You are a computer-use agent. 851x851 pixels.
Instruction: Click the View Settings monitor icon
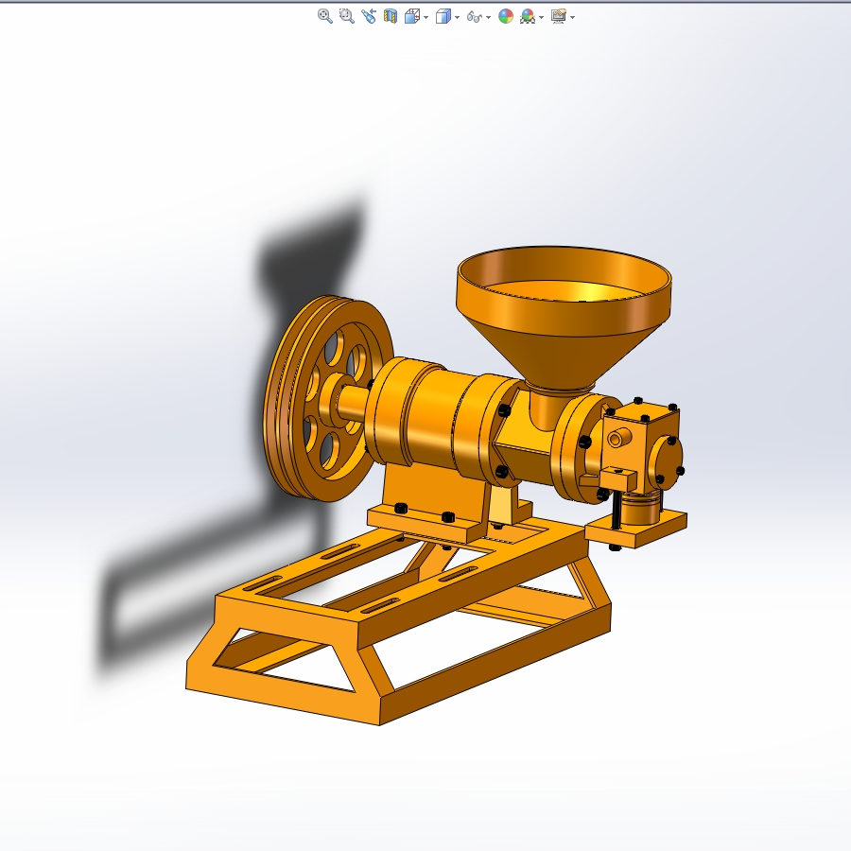pos(559,16)
